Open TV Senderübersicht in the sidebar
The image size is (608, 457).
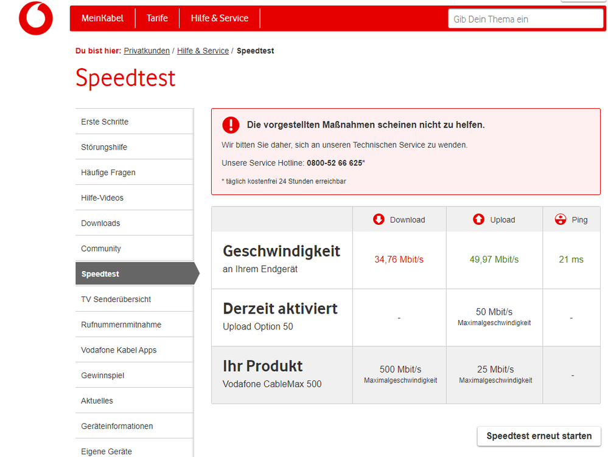click(x=134, y=300)
